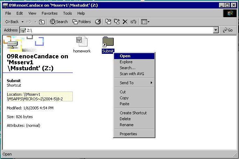This screenshot has width=239, height=159.
Task: Click the Copy To toolbar icon
Action: [x=117, y=22]
